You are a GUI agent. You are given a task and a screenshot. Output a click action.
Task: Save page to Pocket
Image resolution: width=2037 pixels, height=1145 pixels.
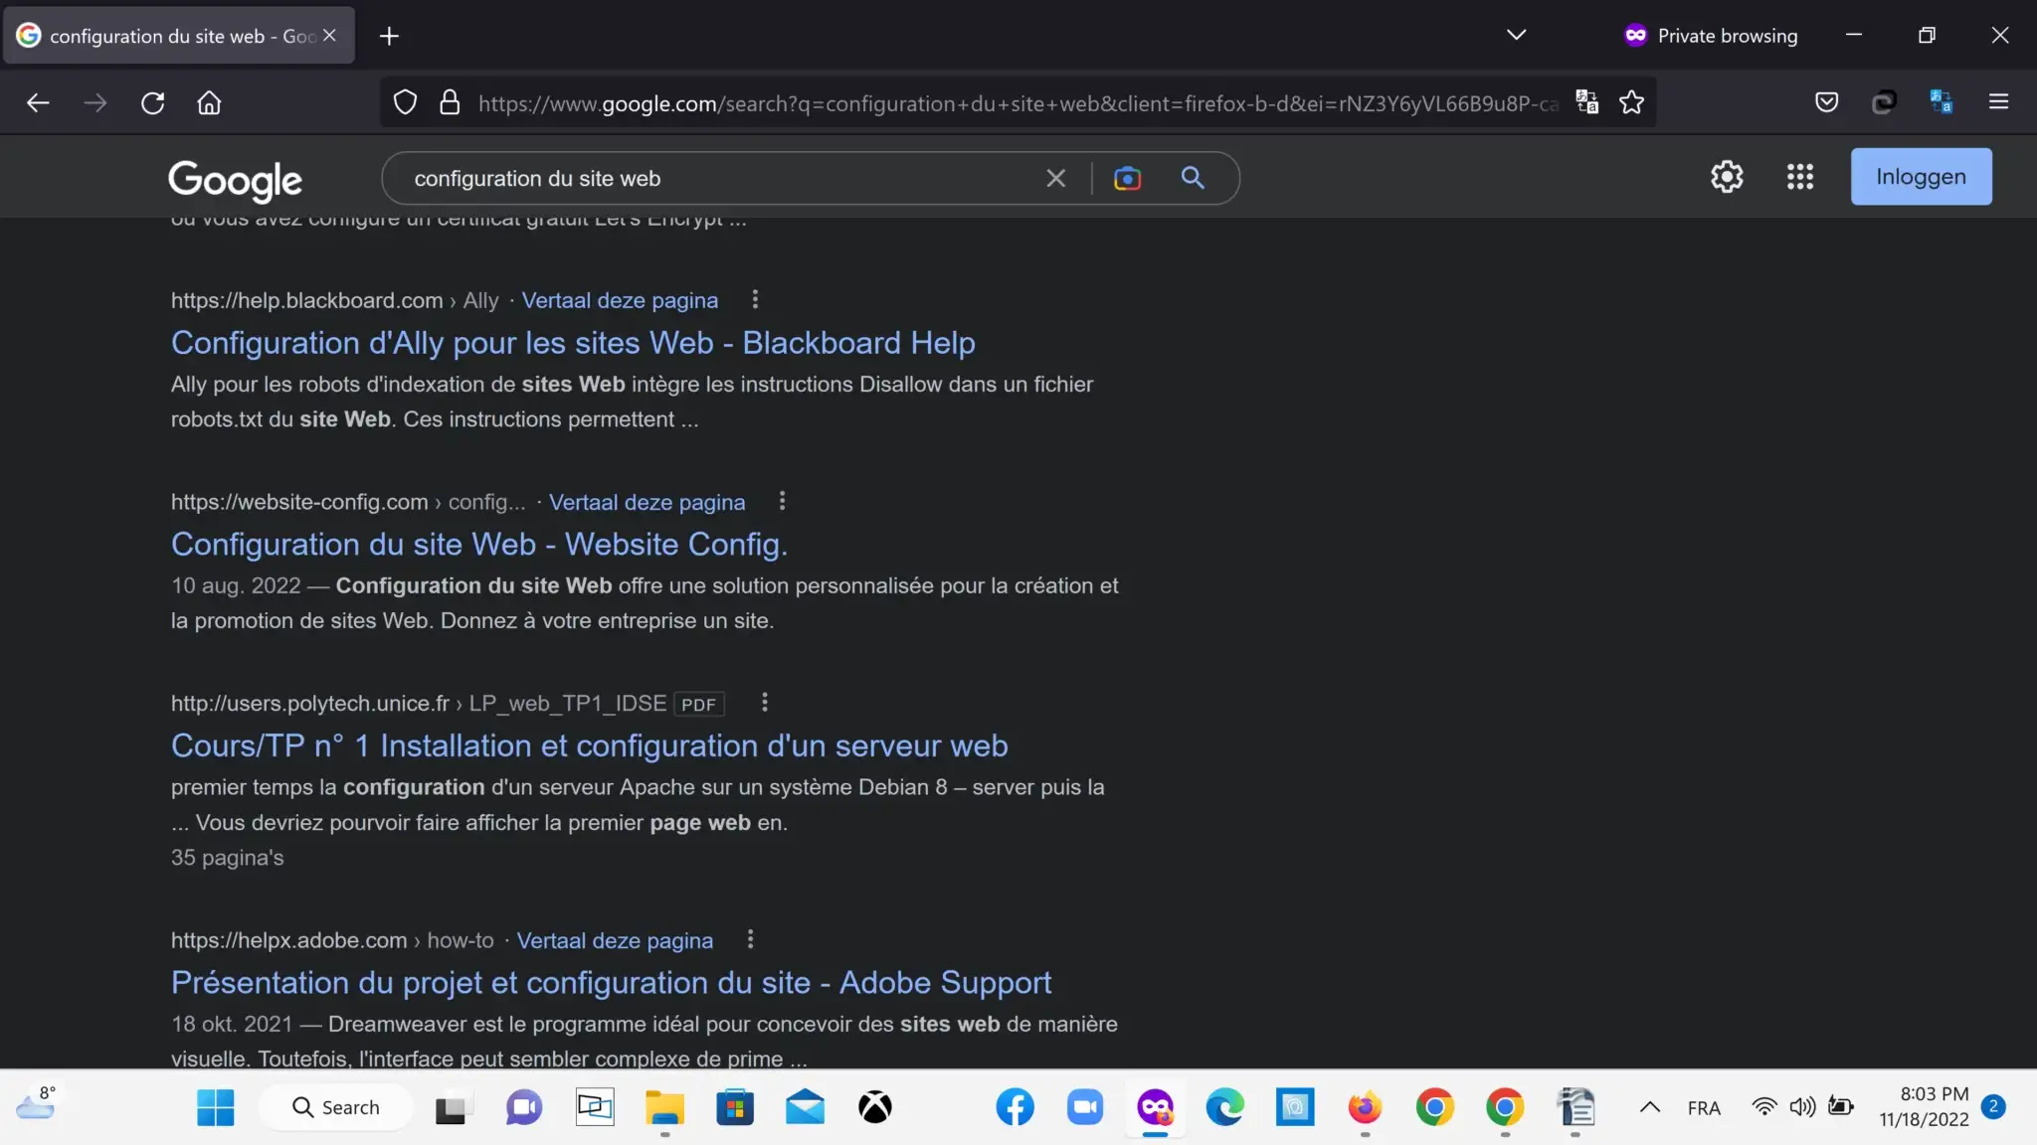coord(1826,101)
